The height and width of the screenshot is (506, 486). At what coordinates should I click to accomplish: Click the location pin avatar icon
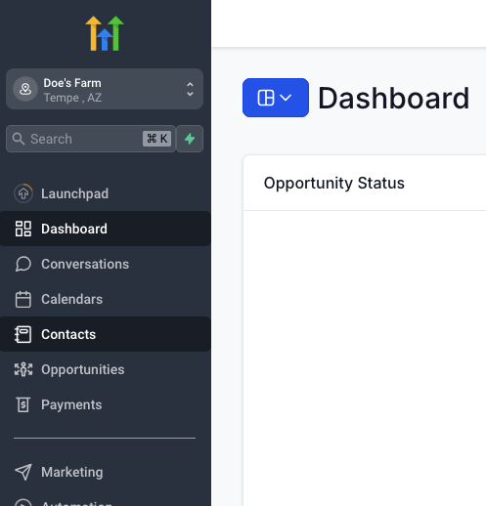pos(25,89)
